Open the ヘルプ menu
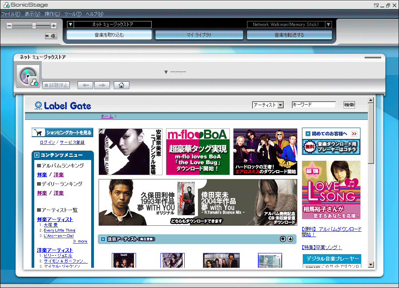The height and width of the screenshot is (288, 399). (x=94, y=14)
